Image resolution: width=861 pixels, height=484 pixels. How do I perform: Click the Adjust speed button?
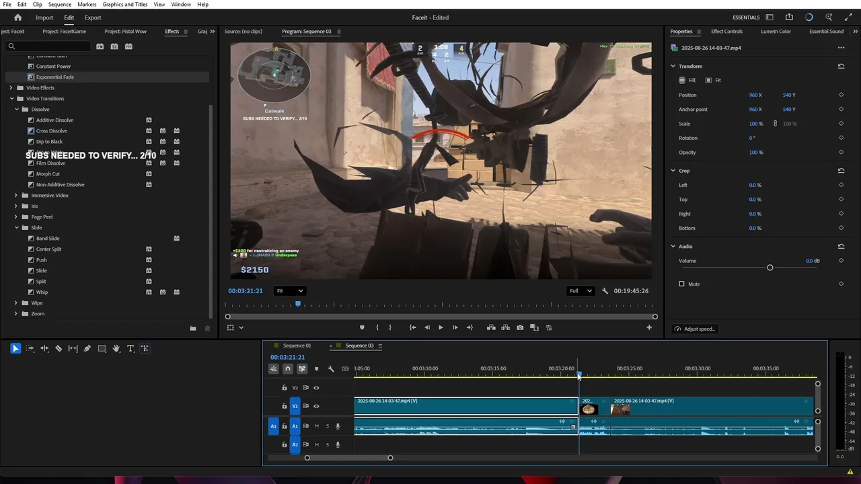click(x=695, y=329)
